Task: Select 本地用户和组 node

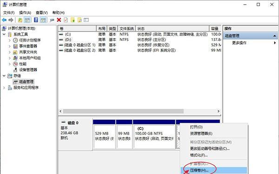Action: [30, 58]
